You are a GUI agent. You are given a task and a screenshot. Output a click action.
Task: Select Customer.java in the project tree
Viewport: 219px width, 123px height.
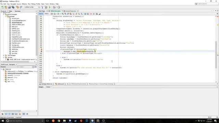(16, 33)
